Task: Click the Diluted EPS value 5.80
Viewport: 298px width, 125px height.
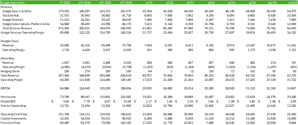Action: (x=66, y=101)
